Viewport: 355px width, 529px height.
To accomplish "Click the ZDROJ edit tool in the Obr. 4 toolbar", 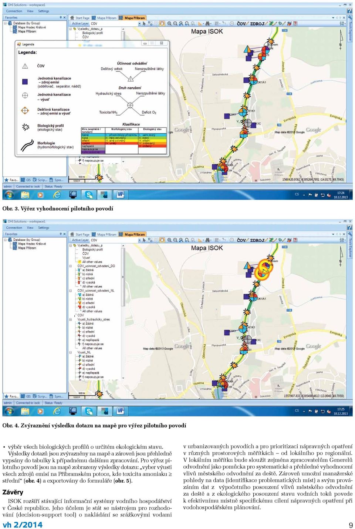I will (x=258, y=240).
